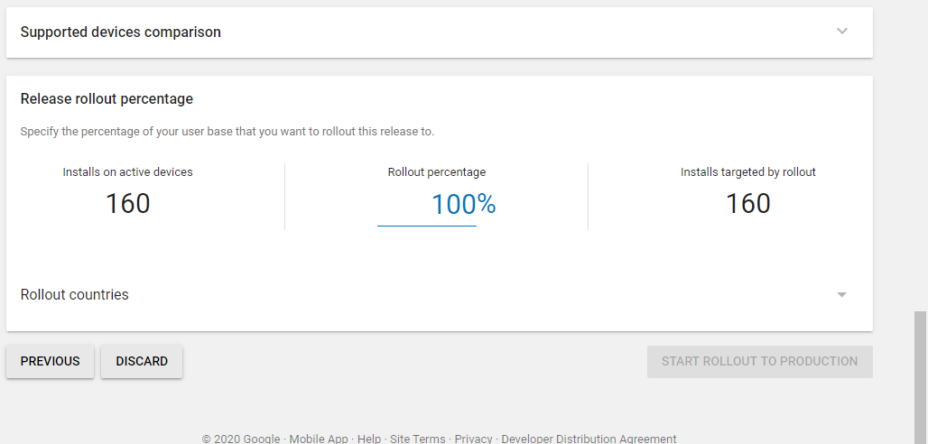This screenshot has height=444, width=928.
Task: Click the Release rollout percentage heading
Action: (x=107, y=99)
